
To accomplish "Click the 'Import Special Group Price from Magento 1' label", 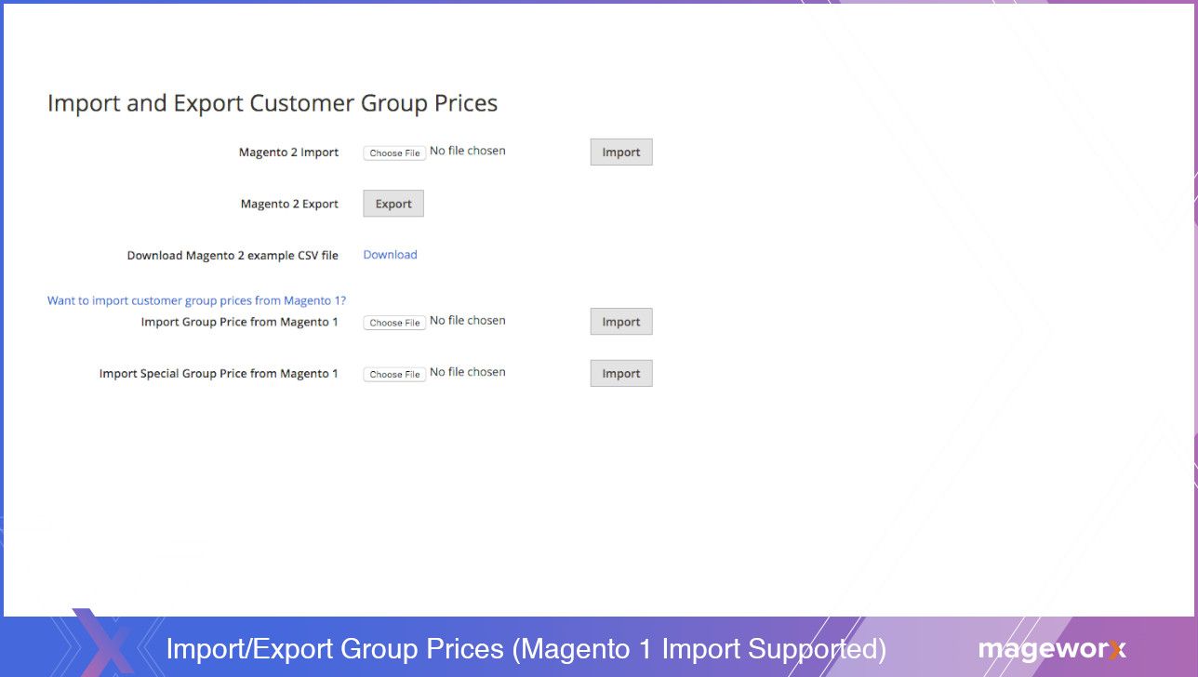I will coord(219,374).
